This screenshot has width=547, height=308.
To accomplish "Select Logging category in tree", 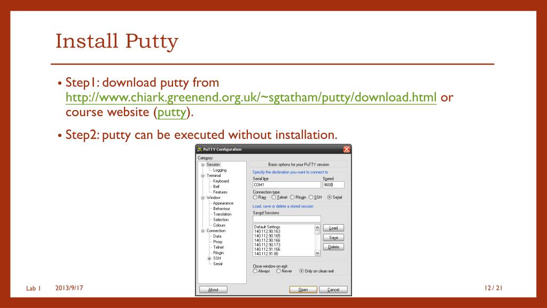I will pyautogui.click(x=220, y=170).
